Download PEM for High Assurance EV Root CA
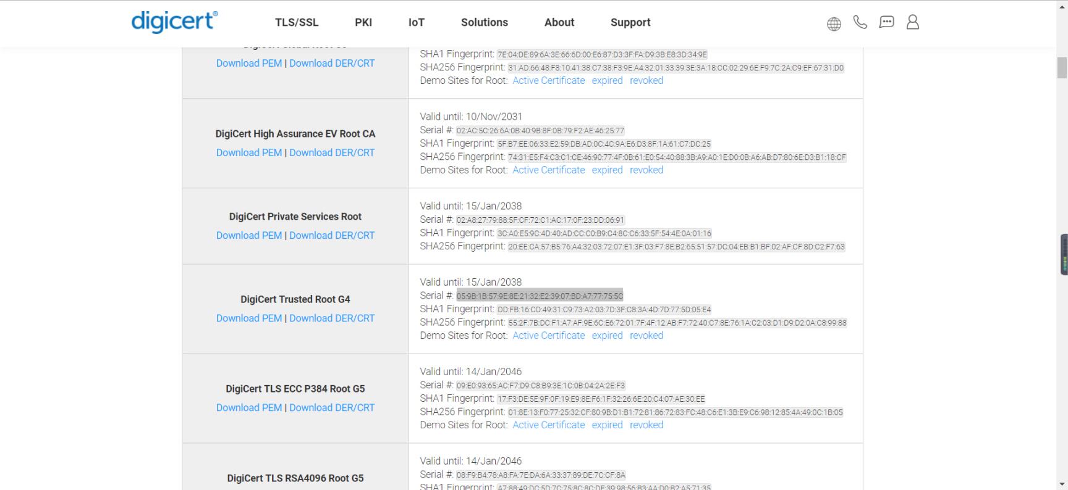This screenshot has height=490, width=1068. click(249, 152)
